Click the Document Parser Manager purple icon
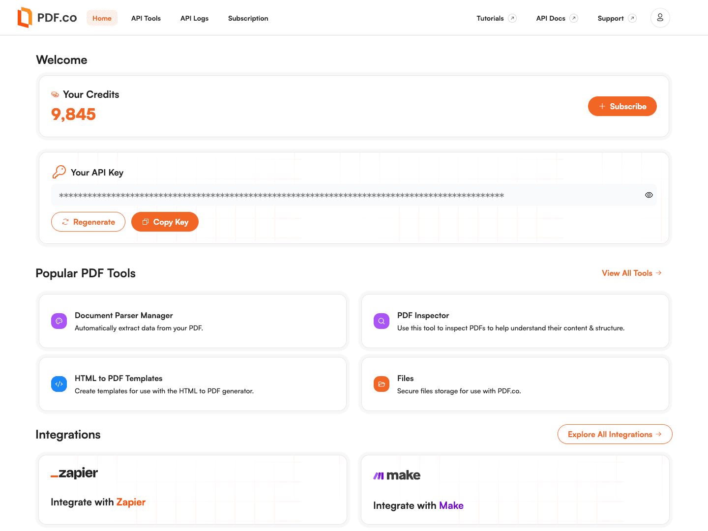 [x=59, y=321]
